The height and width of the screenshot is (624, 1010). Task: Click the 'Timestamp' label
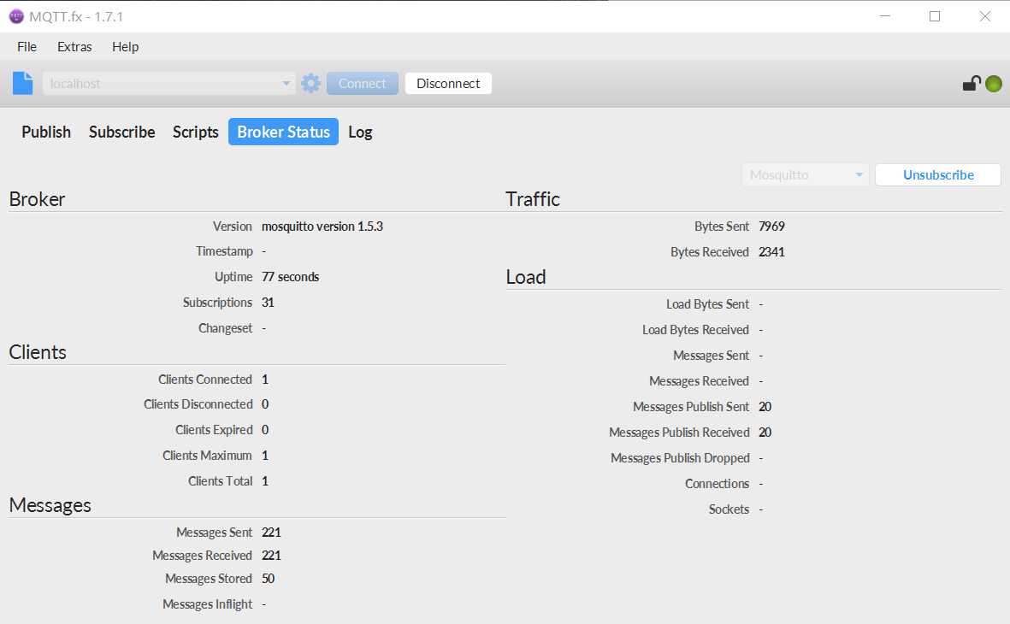tap(224, 252)
